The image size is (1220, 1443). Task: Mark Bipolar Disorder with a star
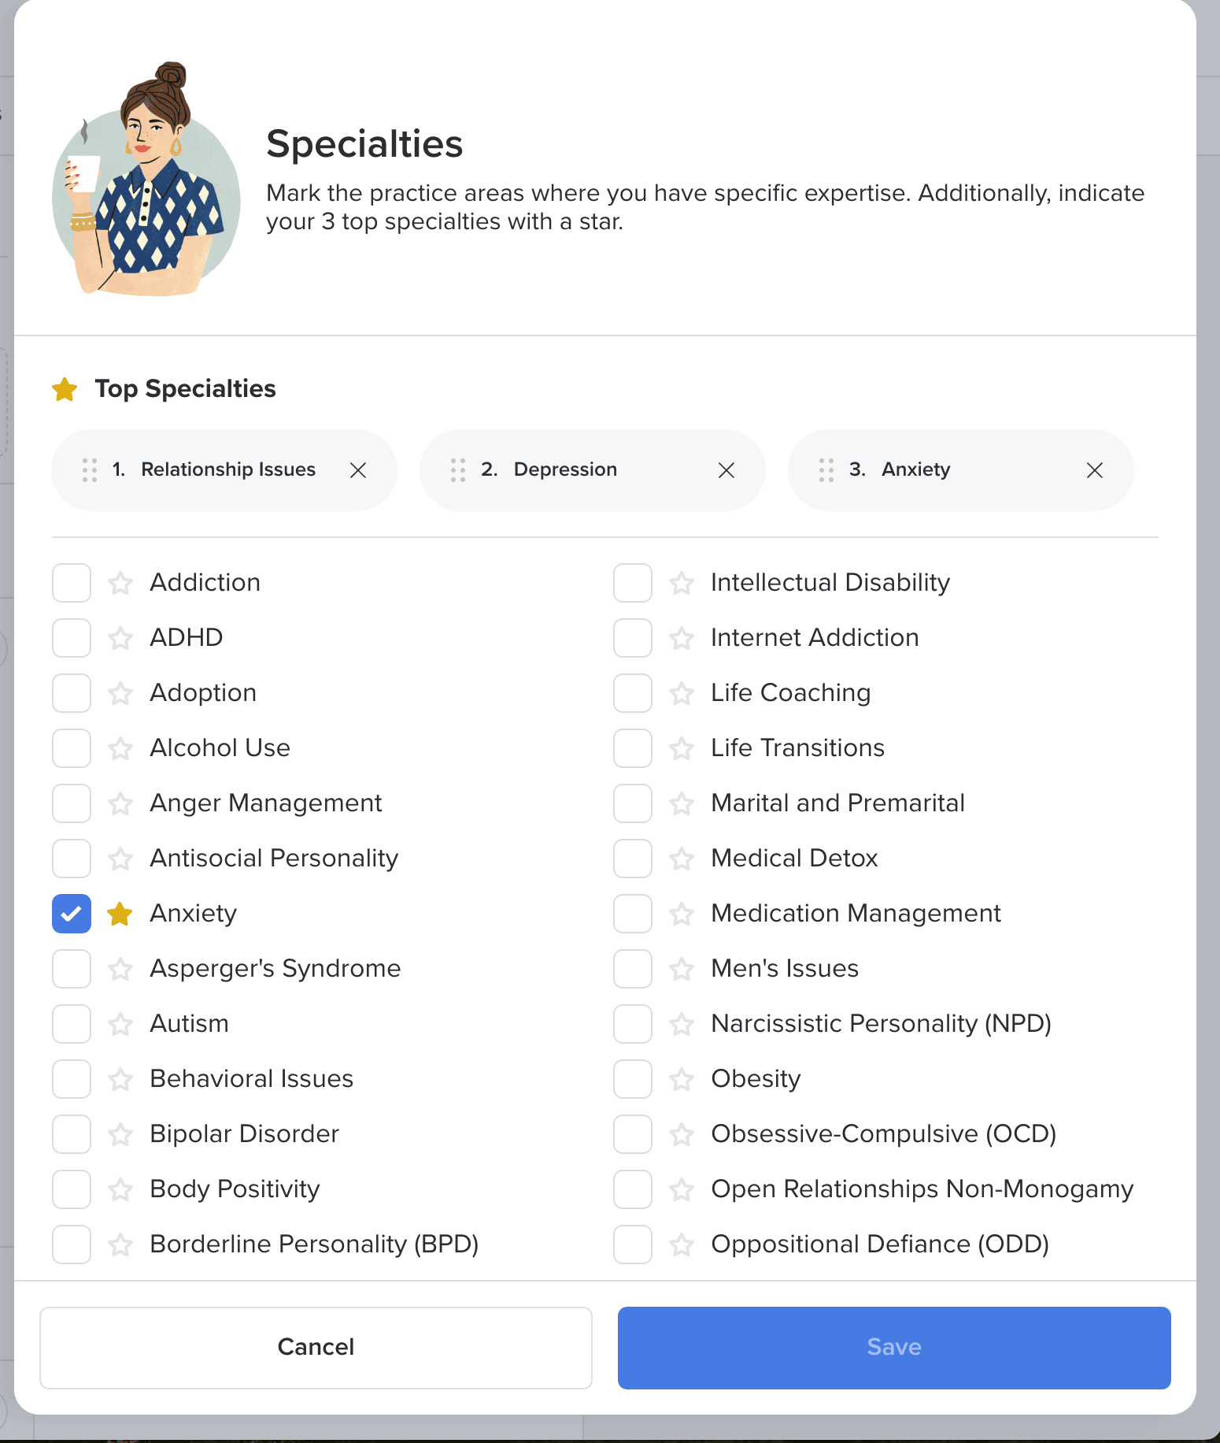[120, 1134]
